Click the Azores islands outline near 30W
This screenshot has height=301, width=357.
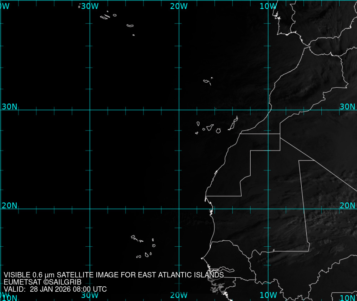point(105,16)
